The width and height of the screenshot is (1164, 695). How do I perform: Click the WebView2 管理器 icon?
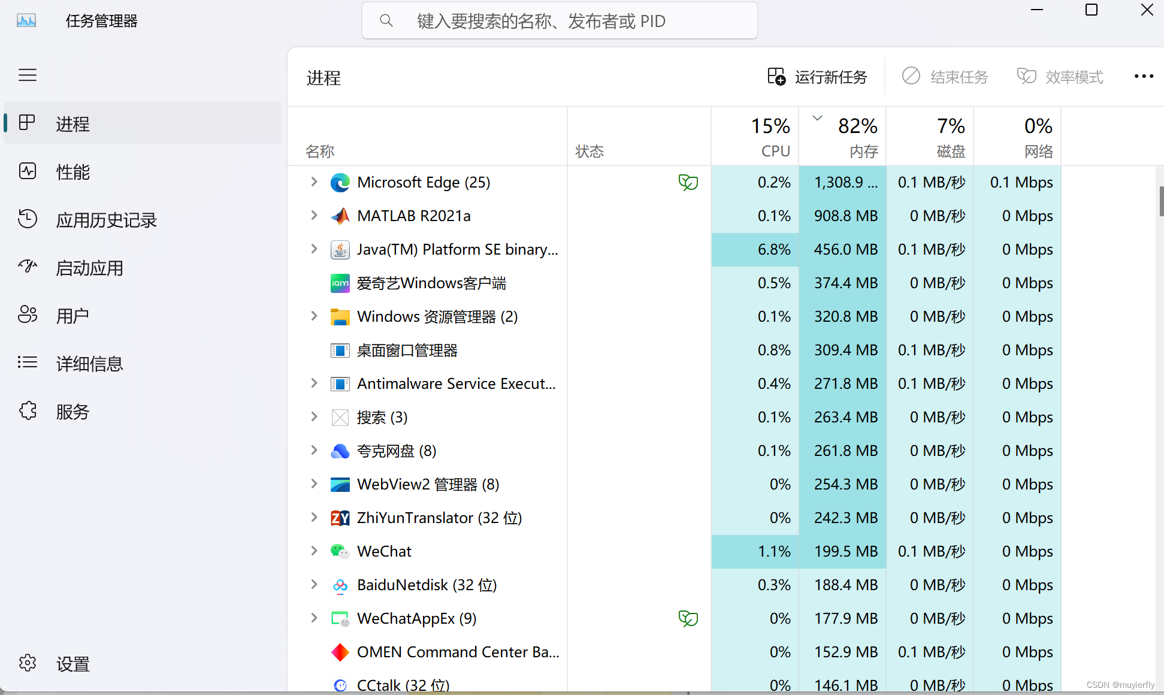coord(340,484)
